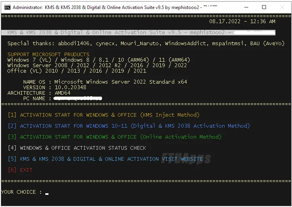Click option [1] KMS Inject Method
Viewport: 292px width, 207px height.
104,115
